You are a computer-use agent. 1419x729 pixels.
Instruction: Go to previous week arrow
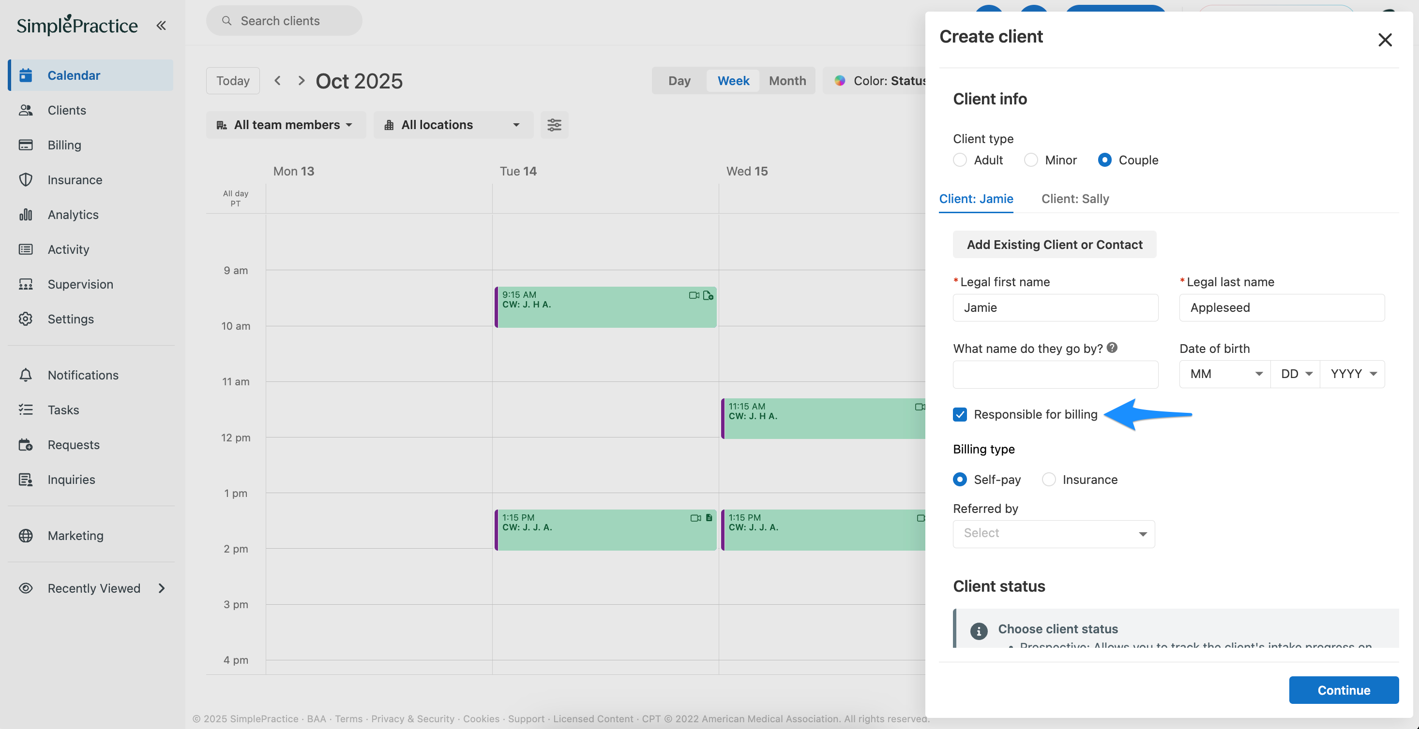click(x=278, y=80)
